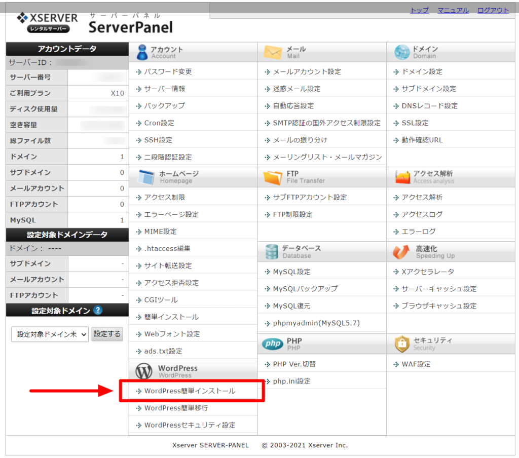Open ドメイン設定
The width and height of the screenshot is (519, 458).
point(422,71)
